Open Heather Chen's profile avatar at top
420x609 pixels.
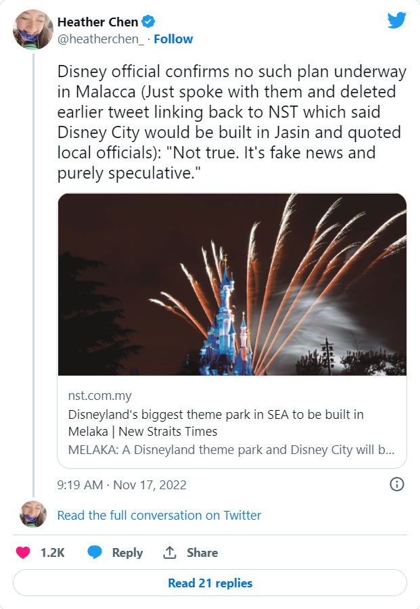pyautogui.click(x=33, y=30)
